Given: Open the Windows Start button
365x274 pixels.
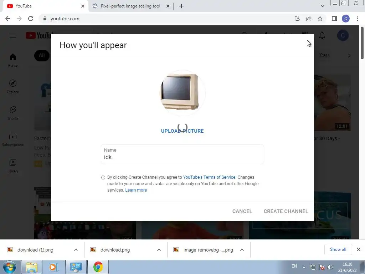Looking at the screenshot, I should click(x=9, y=267).
